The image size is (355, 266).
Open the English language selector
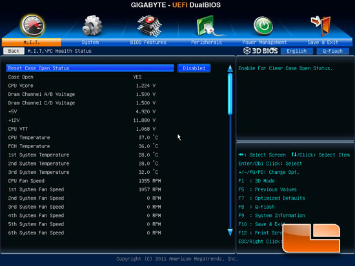coord(297,51)
